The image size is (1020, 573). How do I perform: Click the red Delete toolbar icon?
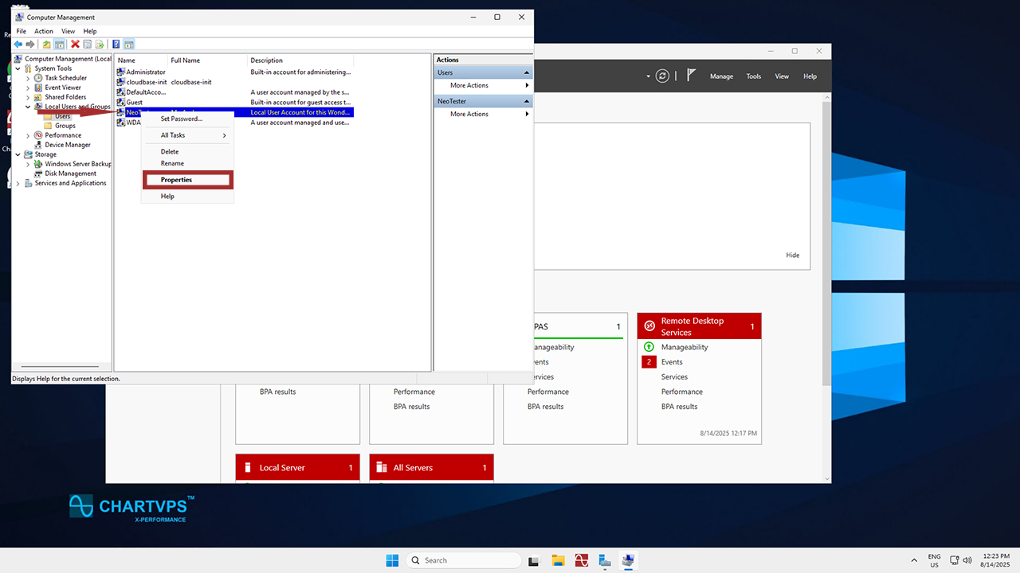(75, 45)
